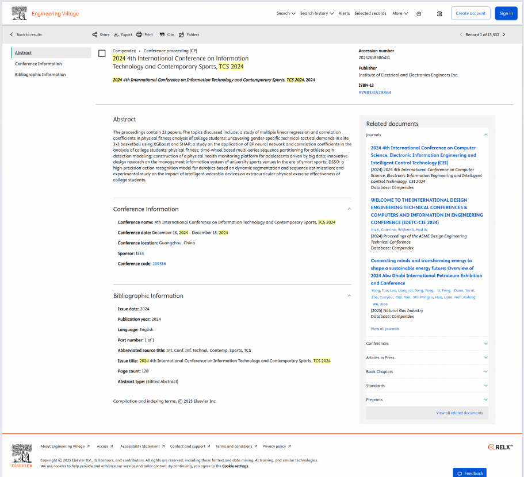Open the Feedback chat button

[x=469, y=473]
